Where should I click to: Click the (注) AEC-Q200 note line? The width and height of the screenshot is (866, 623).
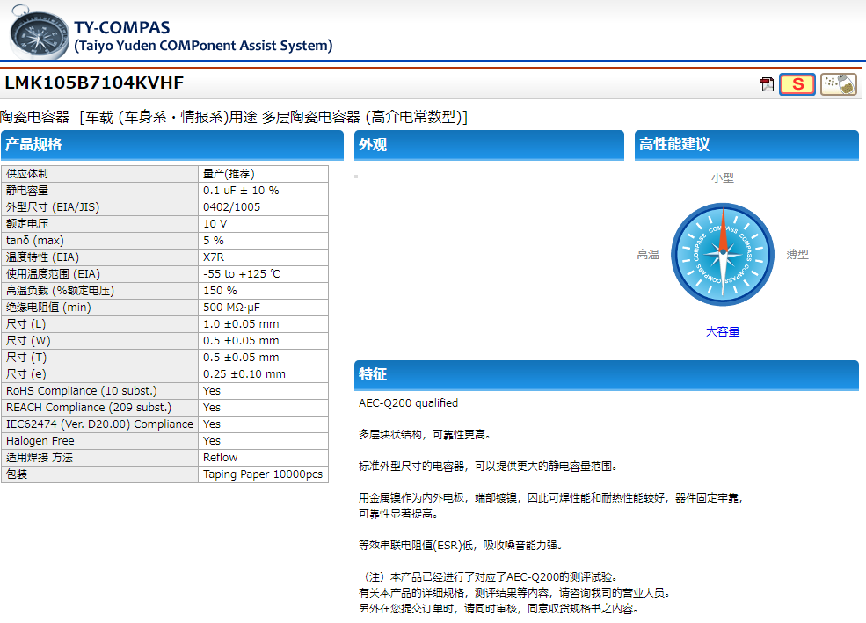click(491, 577)
